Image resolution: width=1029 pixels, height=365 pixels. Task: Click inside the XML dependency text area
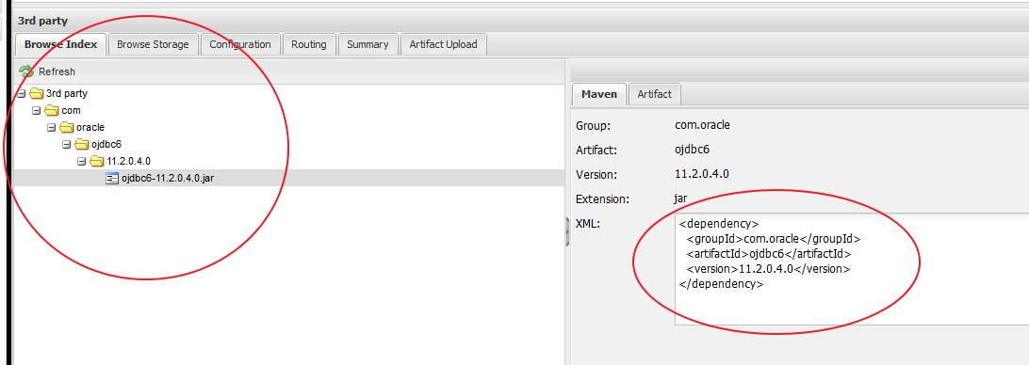coord(852,269)
